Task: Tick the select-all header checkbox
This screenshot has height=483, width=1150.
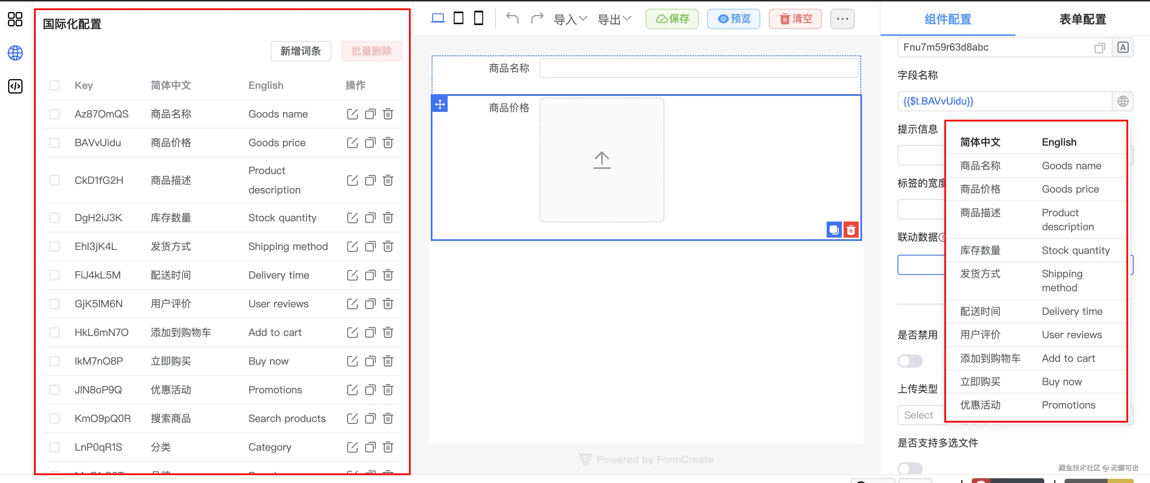Action: (55, 85)
